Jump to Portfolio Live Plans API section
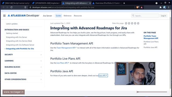Viewport: 172px width, 97px height. [151, 43]
